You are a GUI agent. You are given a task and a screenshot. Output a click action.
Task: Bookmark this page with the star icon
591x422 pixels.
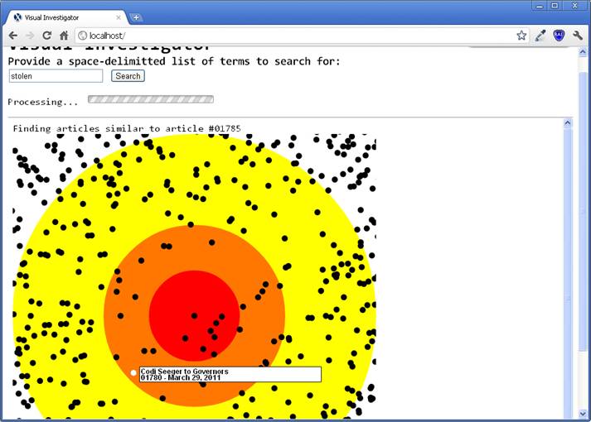[x=521, y=36]
